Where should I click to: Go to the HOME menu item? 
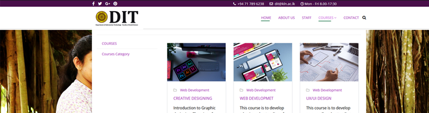coord(266,18)
